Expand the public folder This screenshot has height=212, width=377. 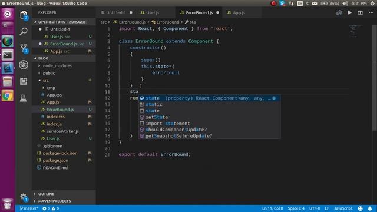click(64, 73)
